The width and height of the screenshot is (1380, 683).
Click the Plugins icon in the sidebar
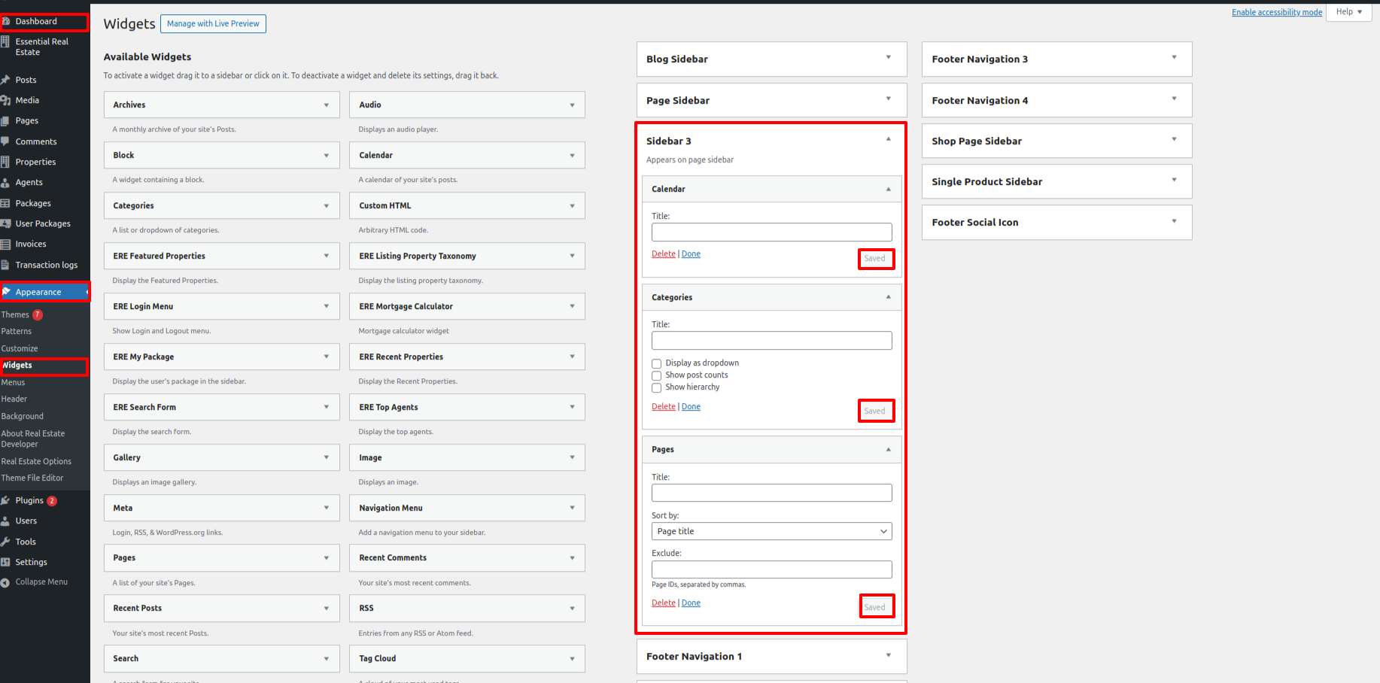pyautogui.click(x=5, y=500)
